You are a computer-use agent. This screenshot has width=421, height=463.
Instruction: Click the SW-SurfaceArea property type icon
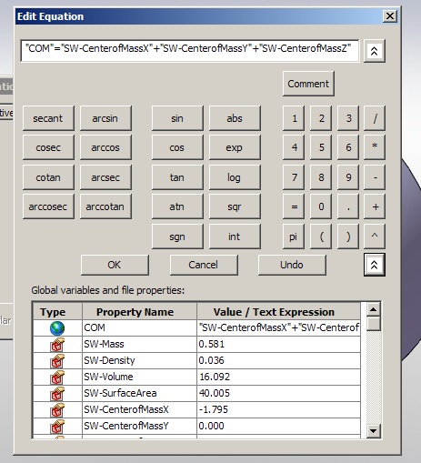coord(57,394)
